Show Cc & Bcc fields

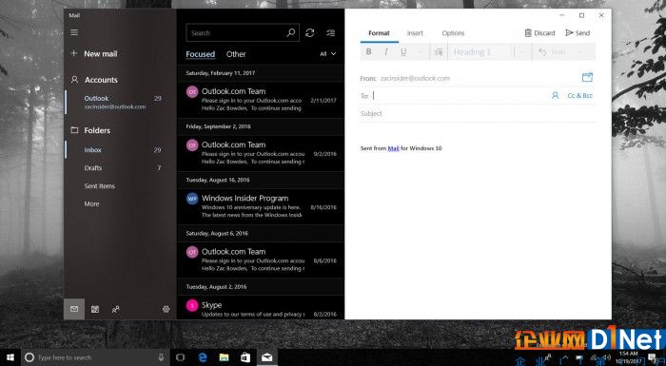tap(579, 95)
